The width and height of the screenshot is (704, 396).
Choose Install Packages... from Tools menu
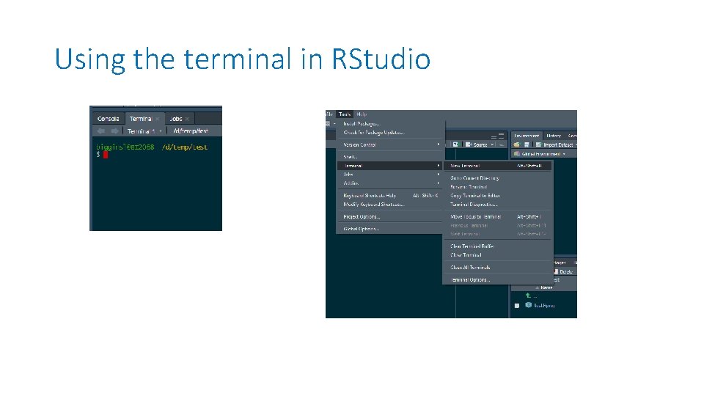click(x=391, y=123)
